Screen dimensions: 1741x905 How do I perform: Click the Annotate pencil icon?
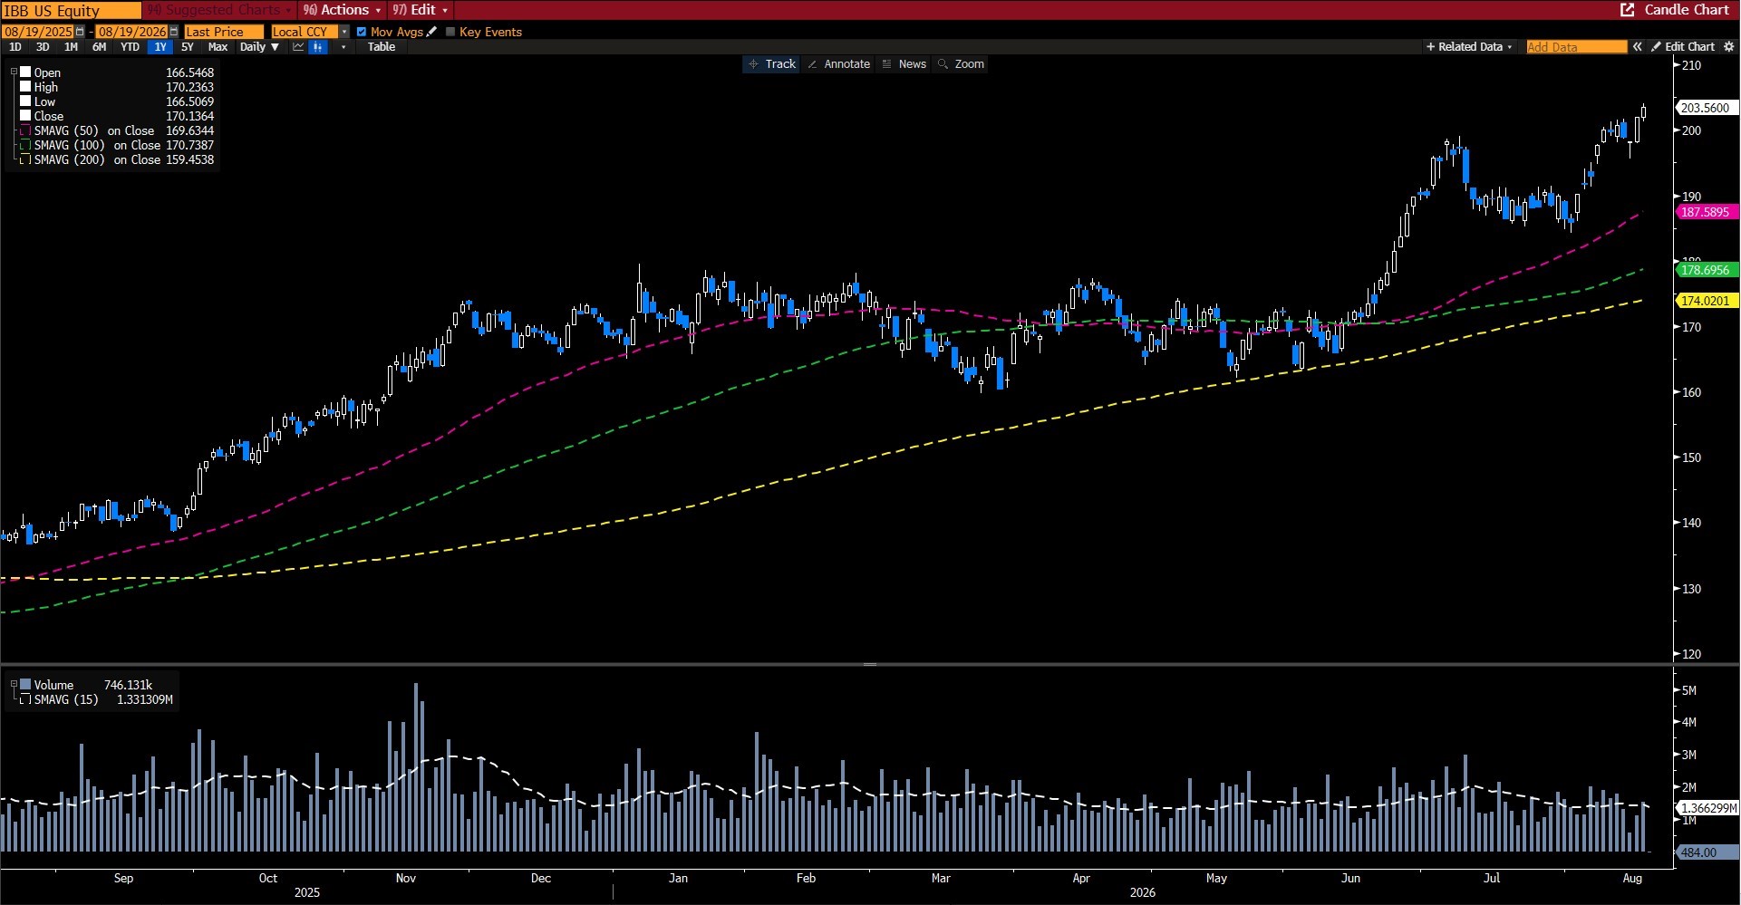click(812, 64)
